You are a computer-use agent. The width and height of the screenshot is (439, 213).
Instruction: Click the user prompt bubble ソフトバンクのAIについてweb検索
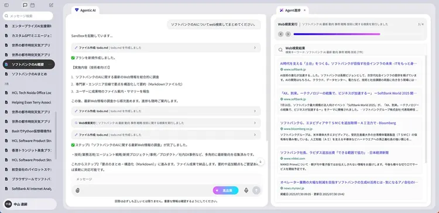tap(214, 25)
